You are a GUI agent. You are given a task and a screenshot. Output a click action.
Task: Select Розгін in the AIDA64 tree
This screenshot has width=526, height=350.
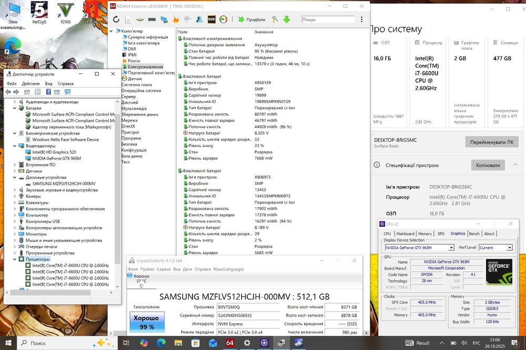[x=134, y=61]
